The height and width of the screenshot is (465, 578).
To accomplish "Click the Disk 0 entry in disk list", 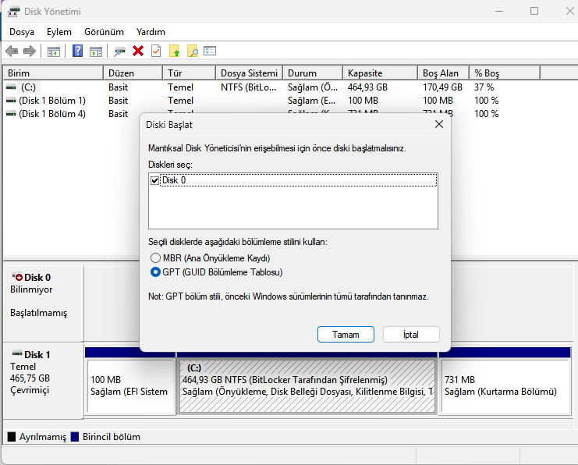I will [299, 180].
